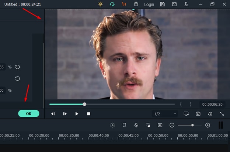Play the video preview

coord(77,114)
